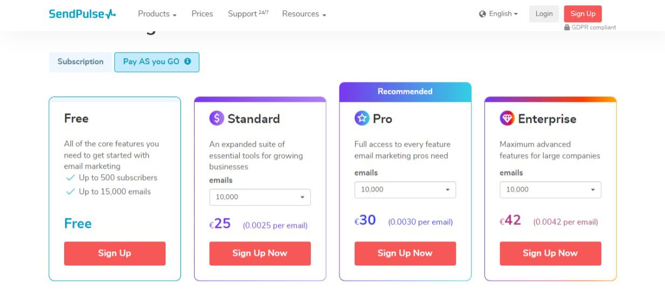The width and height of the screenshot is (665, 291).
Task: Click the Pro plan star icon
Action: point(362,119)
